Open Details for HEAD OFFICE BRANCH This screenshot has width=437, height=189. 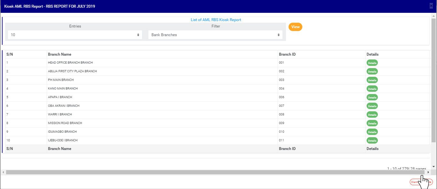pos(372,63)
